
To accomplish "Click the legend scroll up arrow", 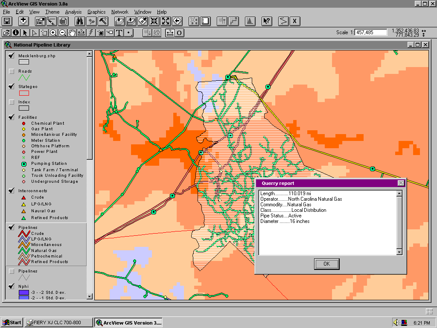I will (90, 54).
